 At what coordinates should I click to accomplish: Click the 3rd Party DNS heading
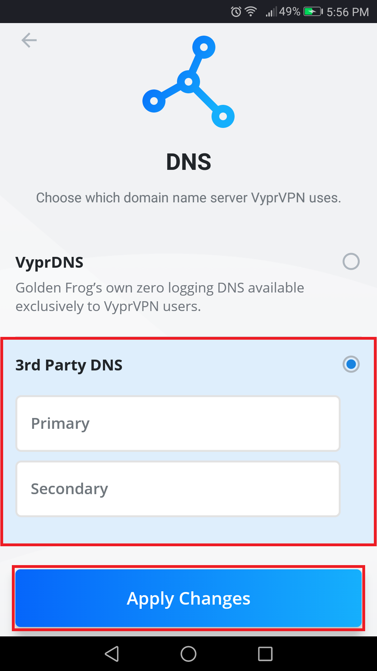coord(69,365)
